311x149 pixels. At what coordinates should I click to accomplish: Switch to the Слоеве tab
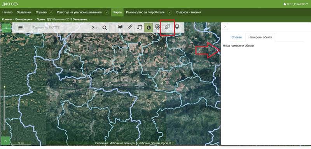point(237,37)
